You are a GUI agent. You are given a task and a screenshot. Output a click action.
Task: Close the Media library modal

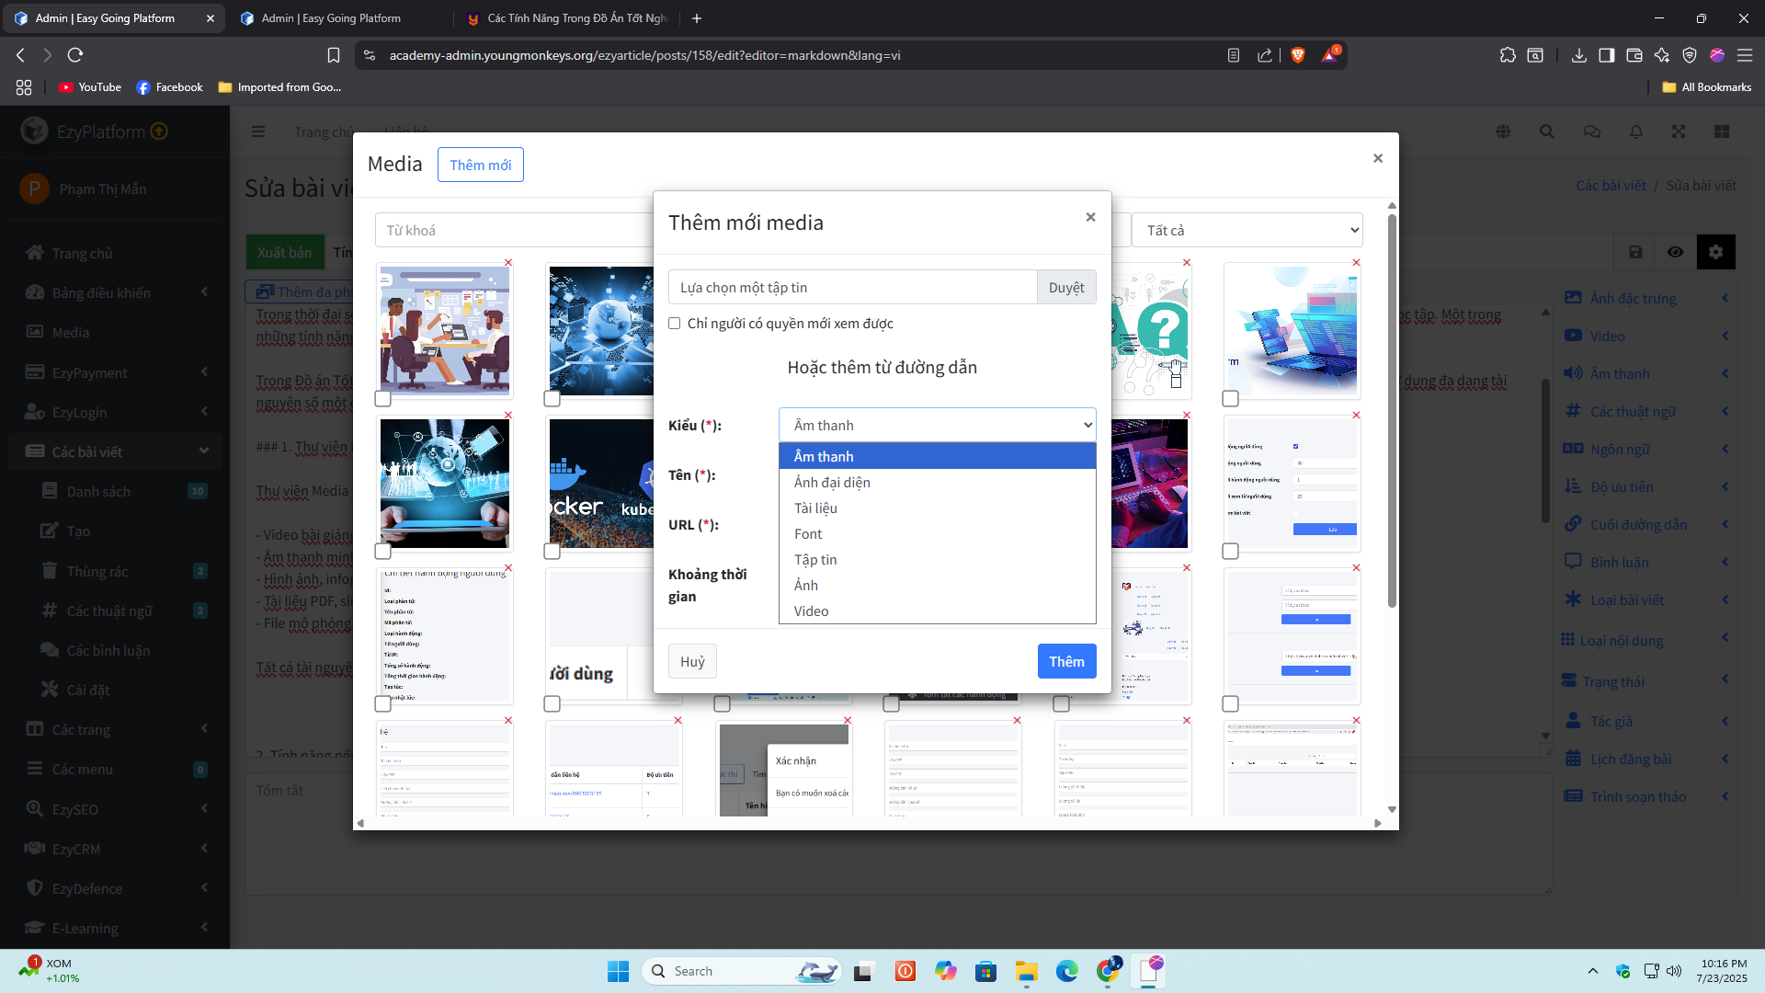[x=1377, y=158]
